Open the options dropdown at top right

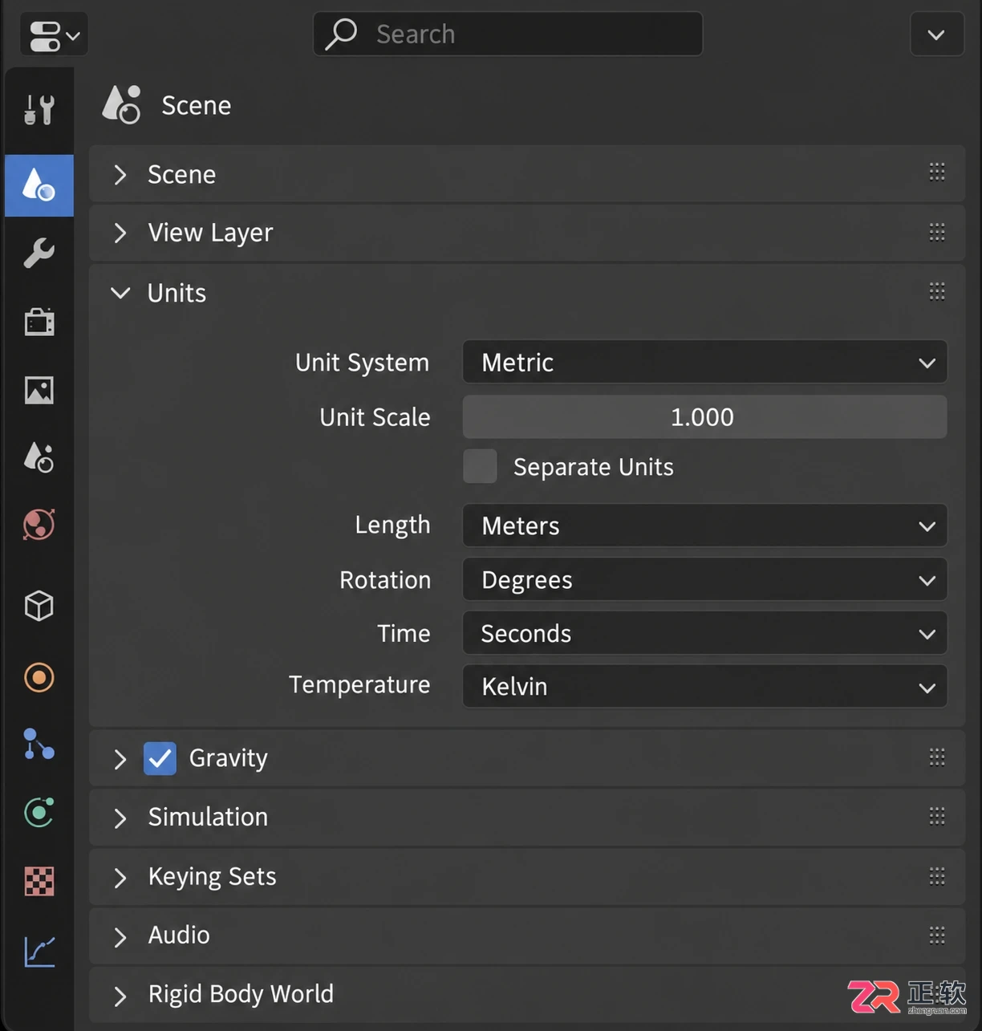[936, 35]
